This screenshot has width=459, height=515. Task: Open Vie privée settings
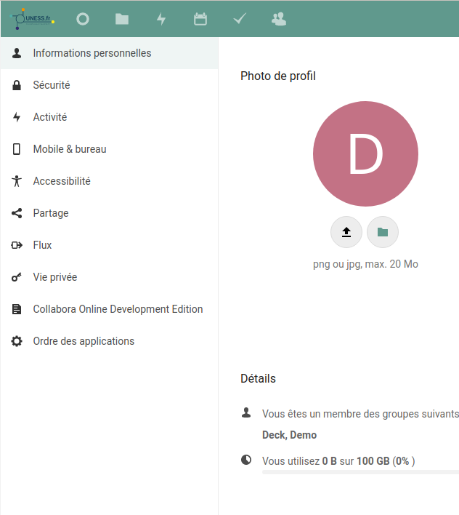(x=55, y=277)
